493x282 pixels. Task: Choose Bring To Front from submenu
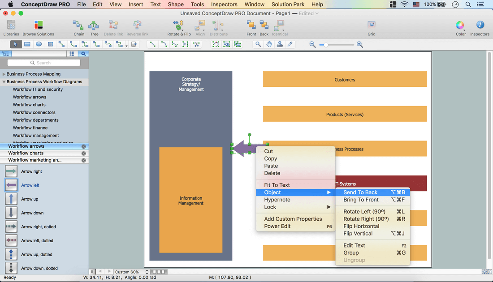point(361,200)
